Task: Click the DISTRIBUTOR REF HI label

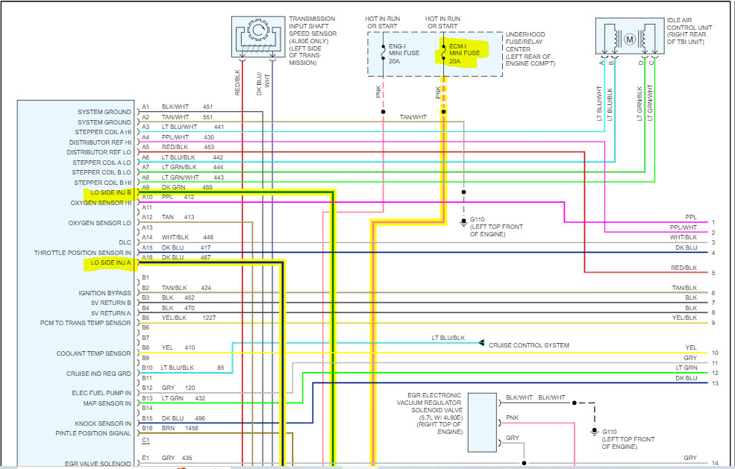Action: [100, 142]
